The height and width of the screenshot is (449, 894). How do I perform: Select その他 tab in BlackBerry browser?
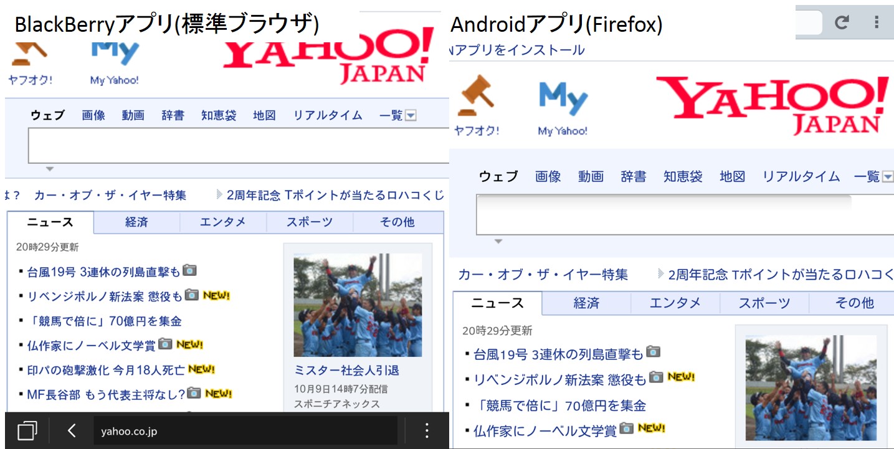pos(397,222)
